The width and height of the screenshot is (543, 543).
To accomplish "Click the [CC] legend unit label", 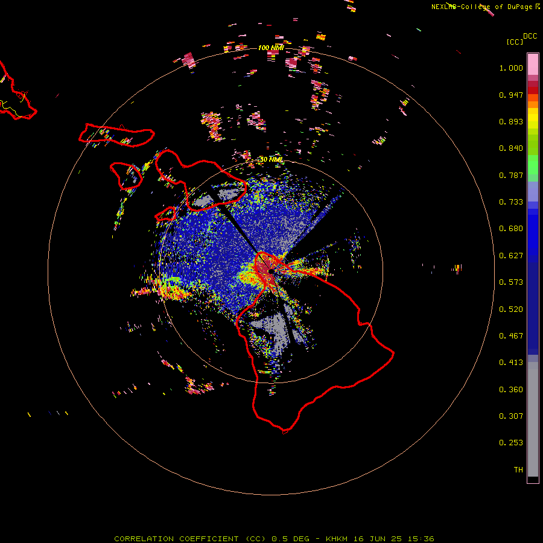I will point(515,42).
